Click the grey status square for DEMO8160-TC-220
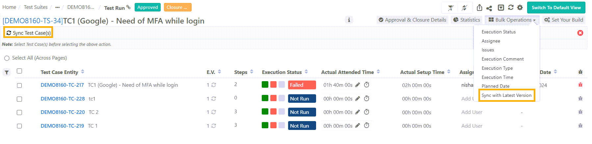 point(282,112)
